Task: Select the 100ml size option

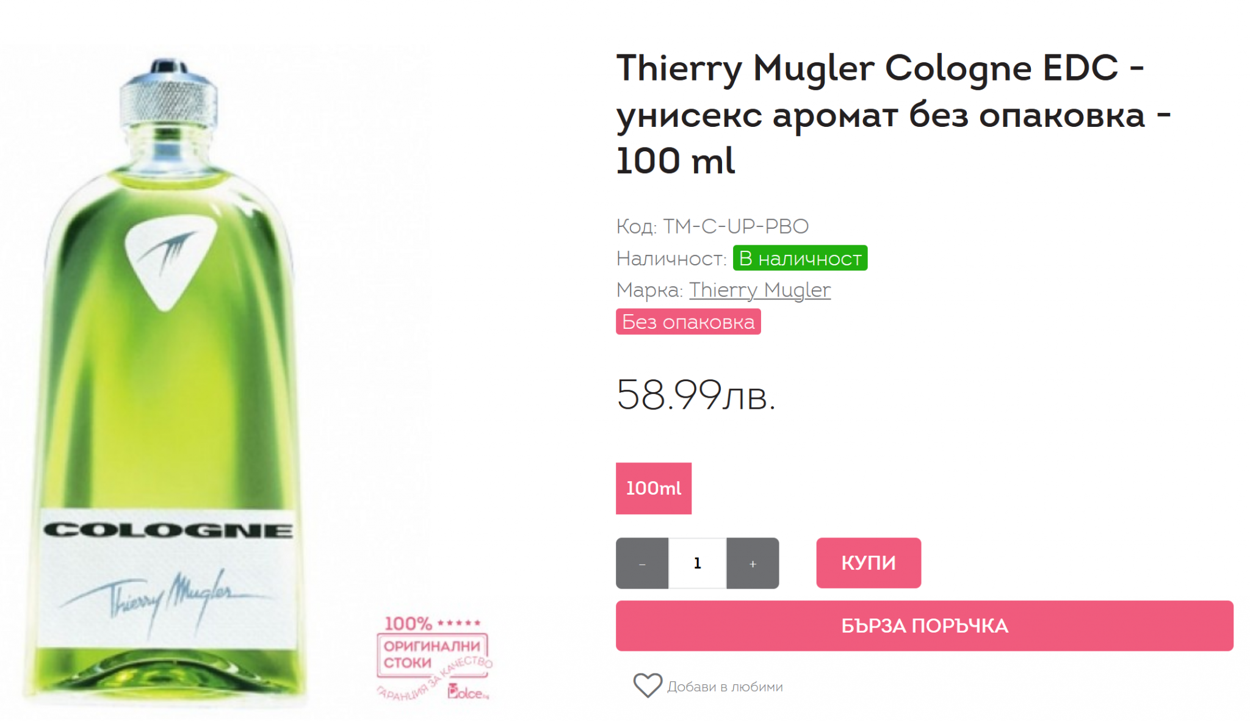Action: pyautogui.click(x=653, y=488)
